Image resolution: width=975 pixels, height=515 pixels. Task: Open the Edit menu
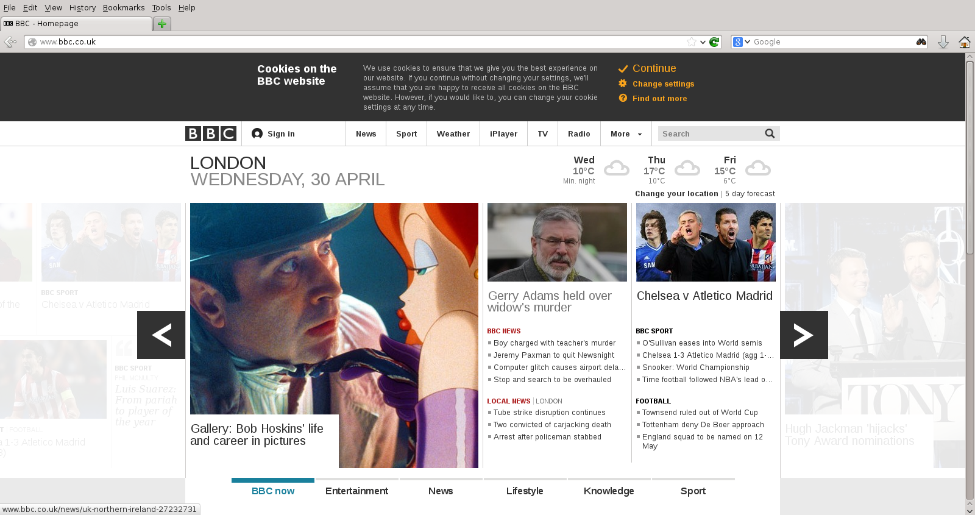[30, 7]
